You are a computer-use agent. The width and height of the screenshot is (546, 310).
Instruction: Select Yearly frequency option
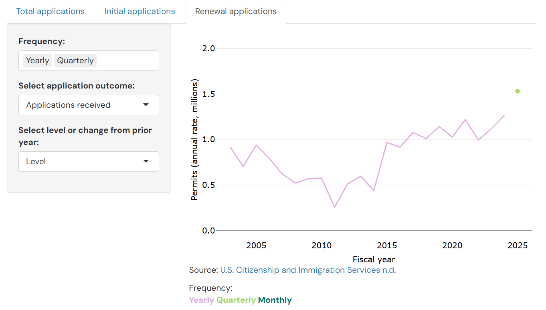[x=37, y=60]
